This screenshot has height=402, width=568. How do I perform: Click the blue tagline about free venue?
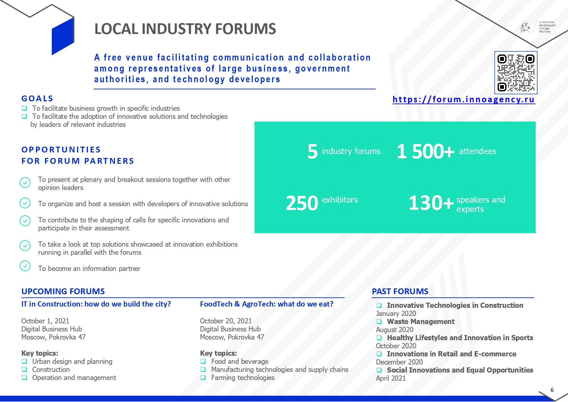[x=232, y=68]
